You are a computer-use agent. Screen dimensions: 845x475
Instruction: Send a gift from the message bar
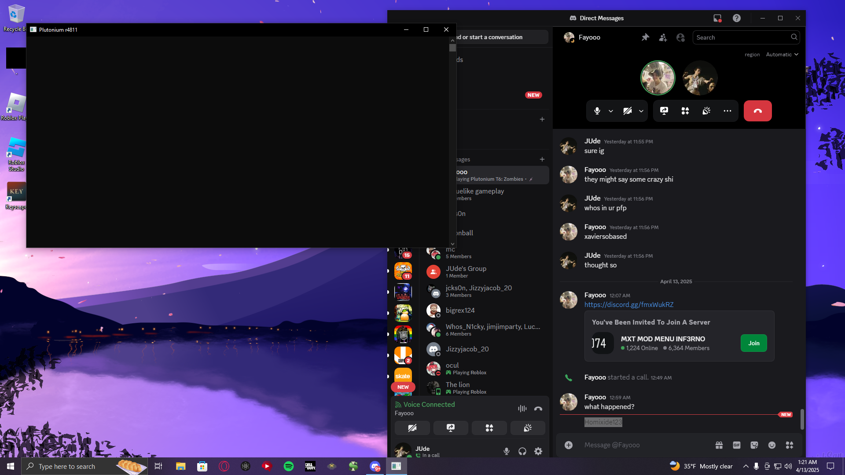coord(719,445)
